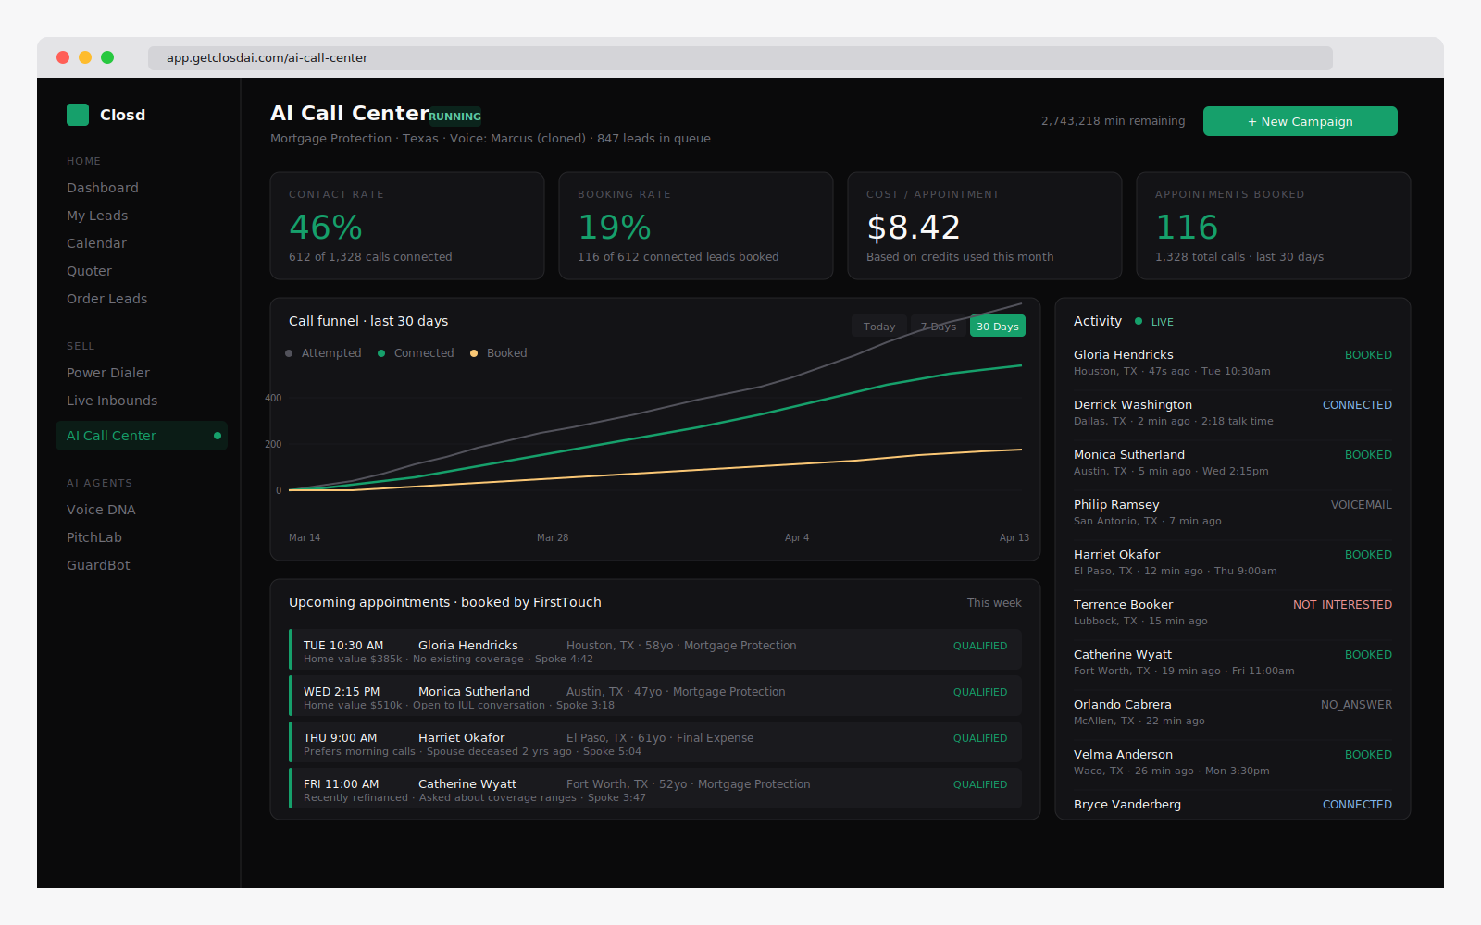Go to Voice DNA agent page
The width and height of the screenshot is (1481, 925).
click(101, 510)
